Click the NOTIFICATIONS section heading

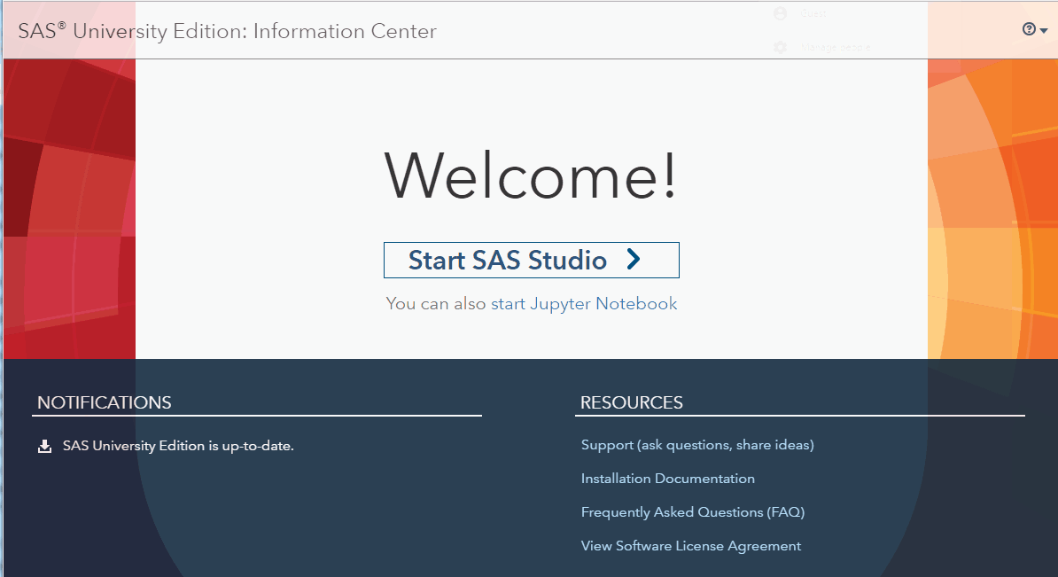(x=104, y=402)
